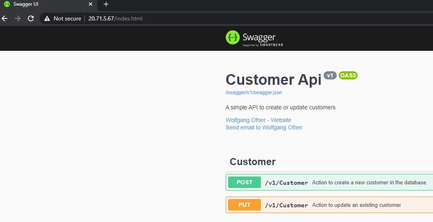This screenshot has height=222, width=433.
Task: Click the 'Not secure' label text
Action: click(x=67, y=18)
